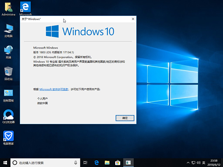Click the microphone icon in search box
223x167 pixels.
click(x=76, y=163)
